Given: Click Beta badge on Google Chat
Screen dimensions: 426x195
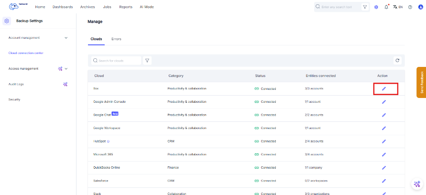Looking at the screenshot, I should tap(115, 114).
